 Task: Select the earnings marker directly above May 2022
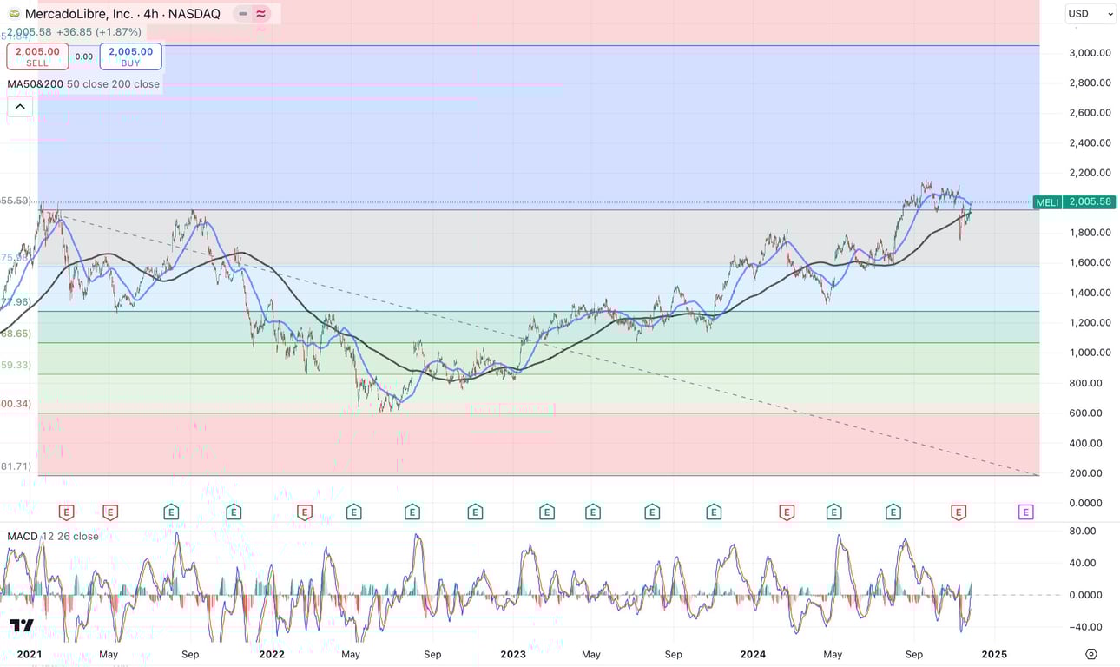pos(353,512)
